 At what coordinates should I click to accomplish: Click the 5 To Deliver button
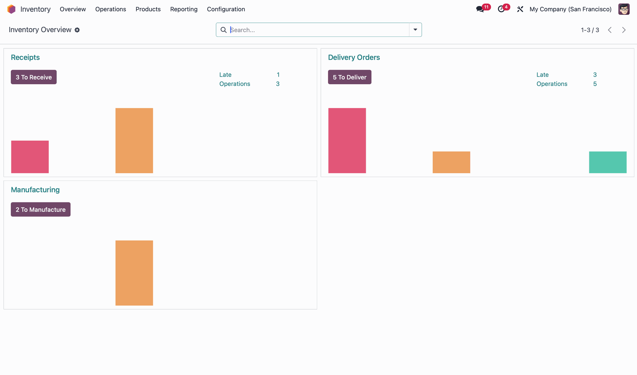pyautogui.click(x=349, y=77)
